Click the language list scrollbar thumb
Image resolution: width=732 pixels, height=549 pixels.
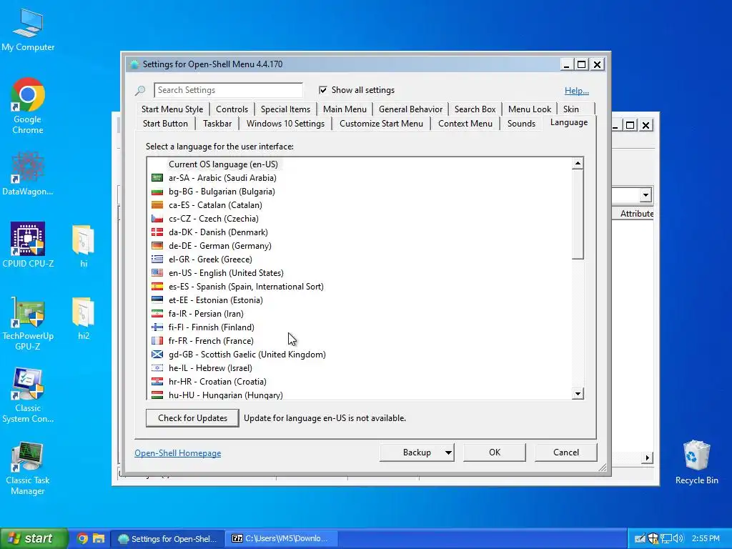[578, 214]
